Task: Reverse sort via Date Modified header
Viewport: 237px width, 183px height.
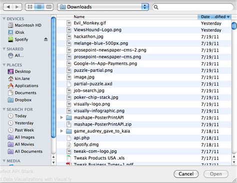Action: [214, 17]
